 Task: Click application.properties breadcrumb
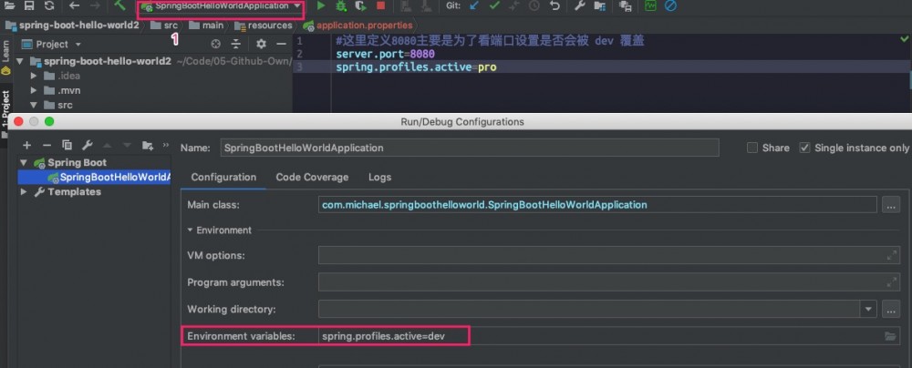[x=358, y=26]
